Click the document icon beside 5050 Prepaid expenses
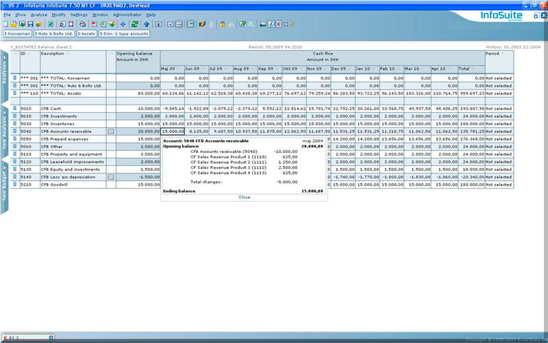Screen dimensions: 548x343 (14, 139)
